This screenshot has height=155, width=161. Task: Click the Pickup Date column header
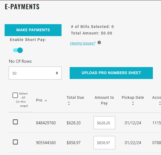point(133,97)
